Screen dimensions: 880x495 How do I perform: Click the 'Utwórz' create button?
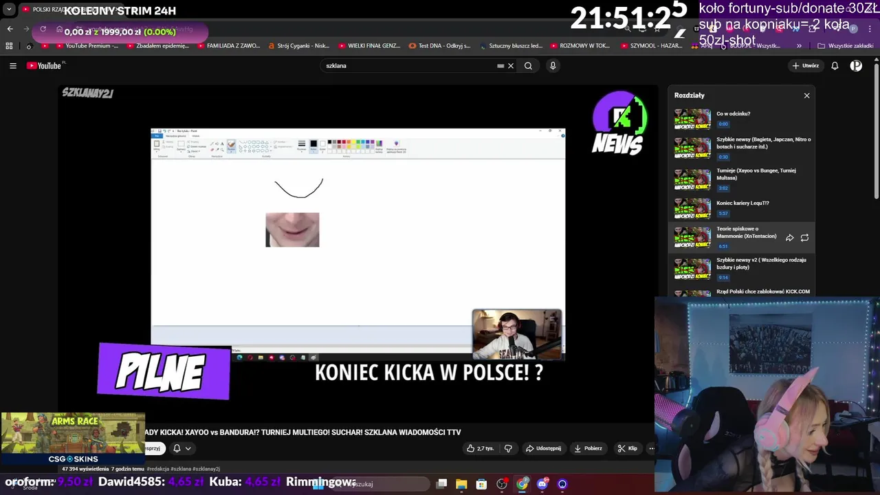point(806,66)
